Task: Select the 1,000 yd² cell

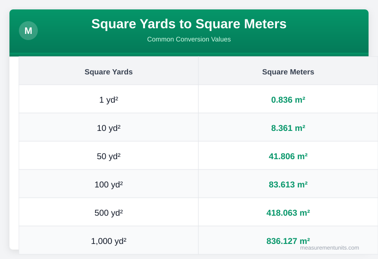Action: 109,240
